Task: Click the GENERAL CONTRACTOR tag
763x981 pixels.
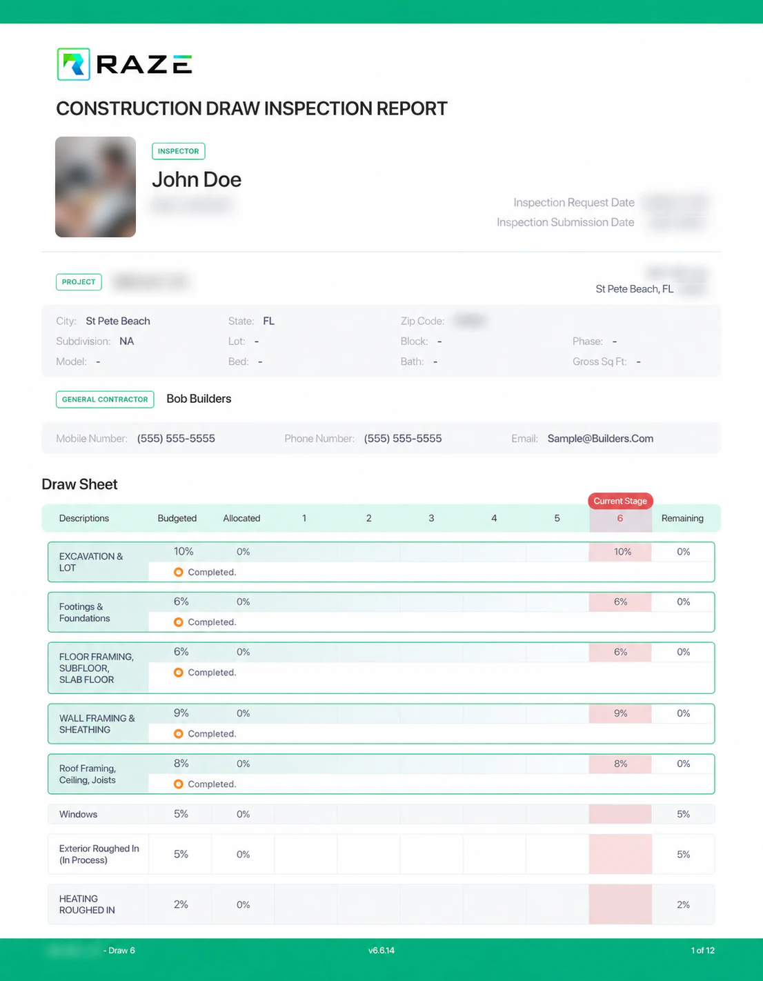Action: click(x=105, y=399)
